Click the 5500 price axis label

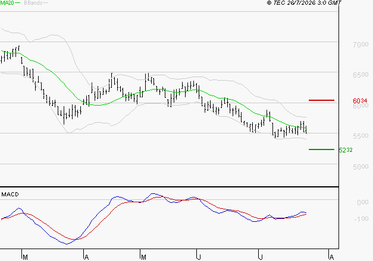pyautogui.click(x=361, y=136)
